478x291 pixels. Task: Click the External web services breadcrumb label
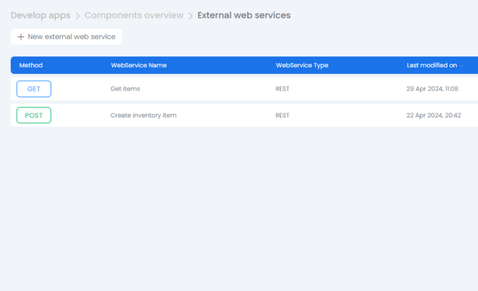243,15
